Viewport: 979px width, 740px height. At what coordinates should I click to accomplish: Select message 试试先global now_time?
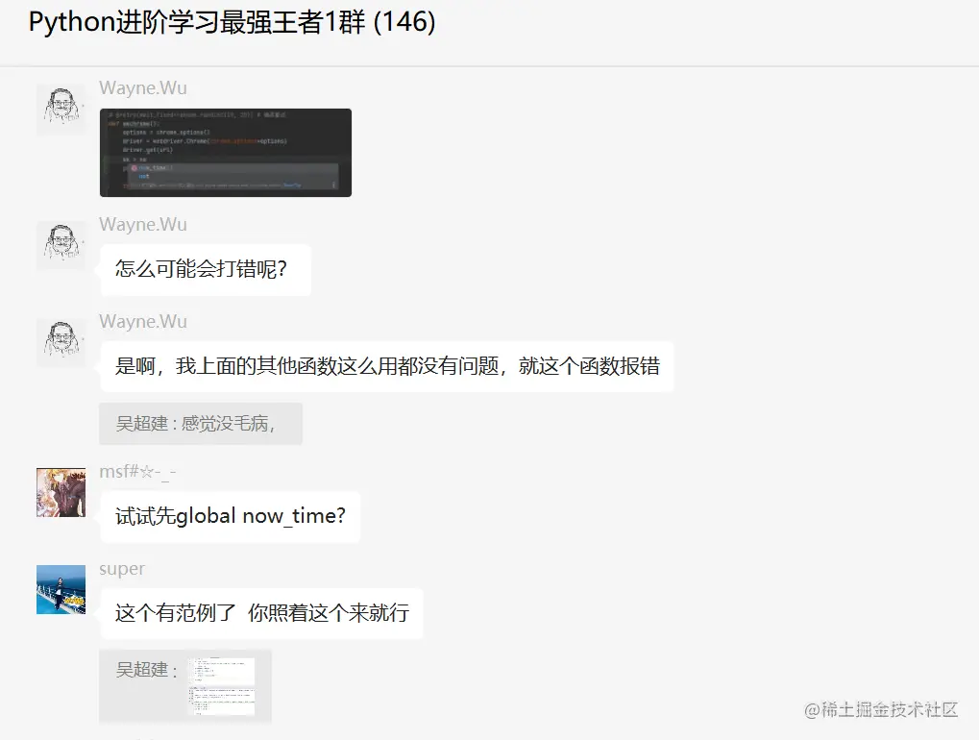pos(231,516)
